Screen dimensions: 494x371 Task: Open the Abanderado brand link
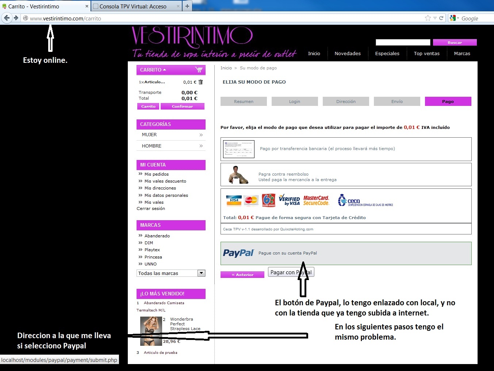click(157, 236)
